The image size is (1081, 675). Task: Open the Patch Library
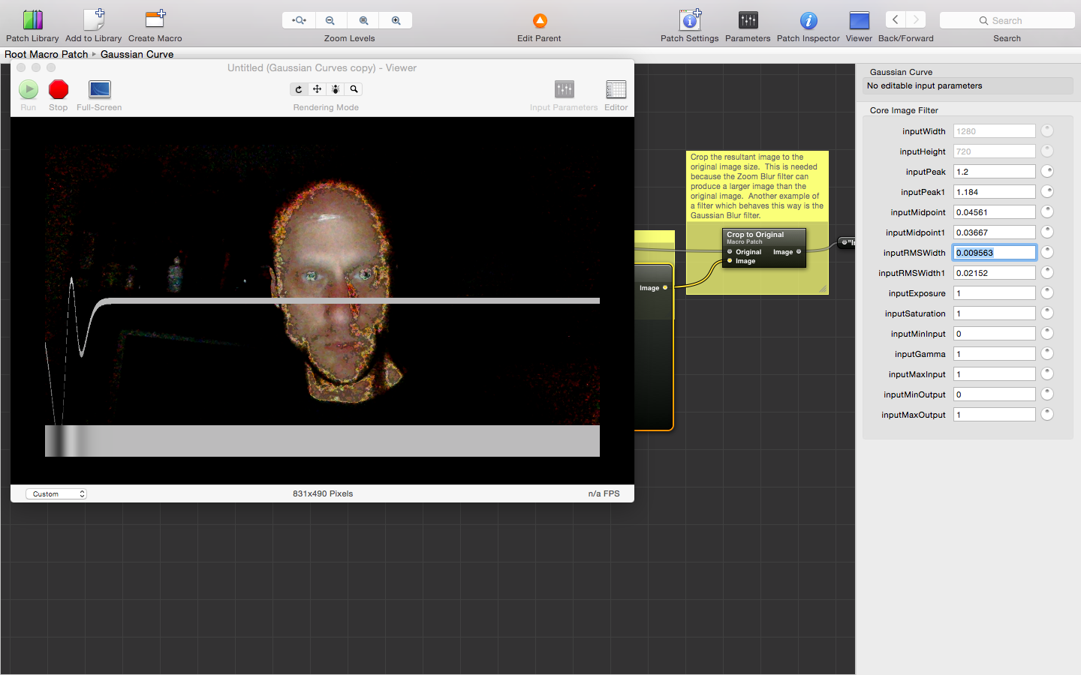point(32,20)
